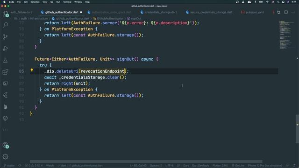The image size is (299, 168).
Task: Open the File menu
Action: point(19,2)
